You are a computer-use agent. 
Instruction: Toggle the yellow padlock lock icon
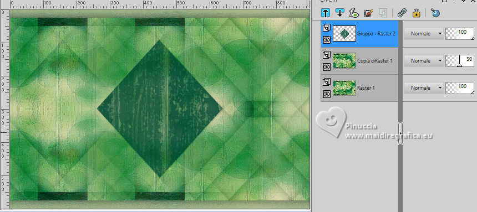(416, 13)
